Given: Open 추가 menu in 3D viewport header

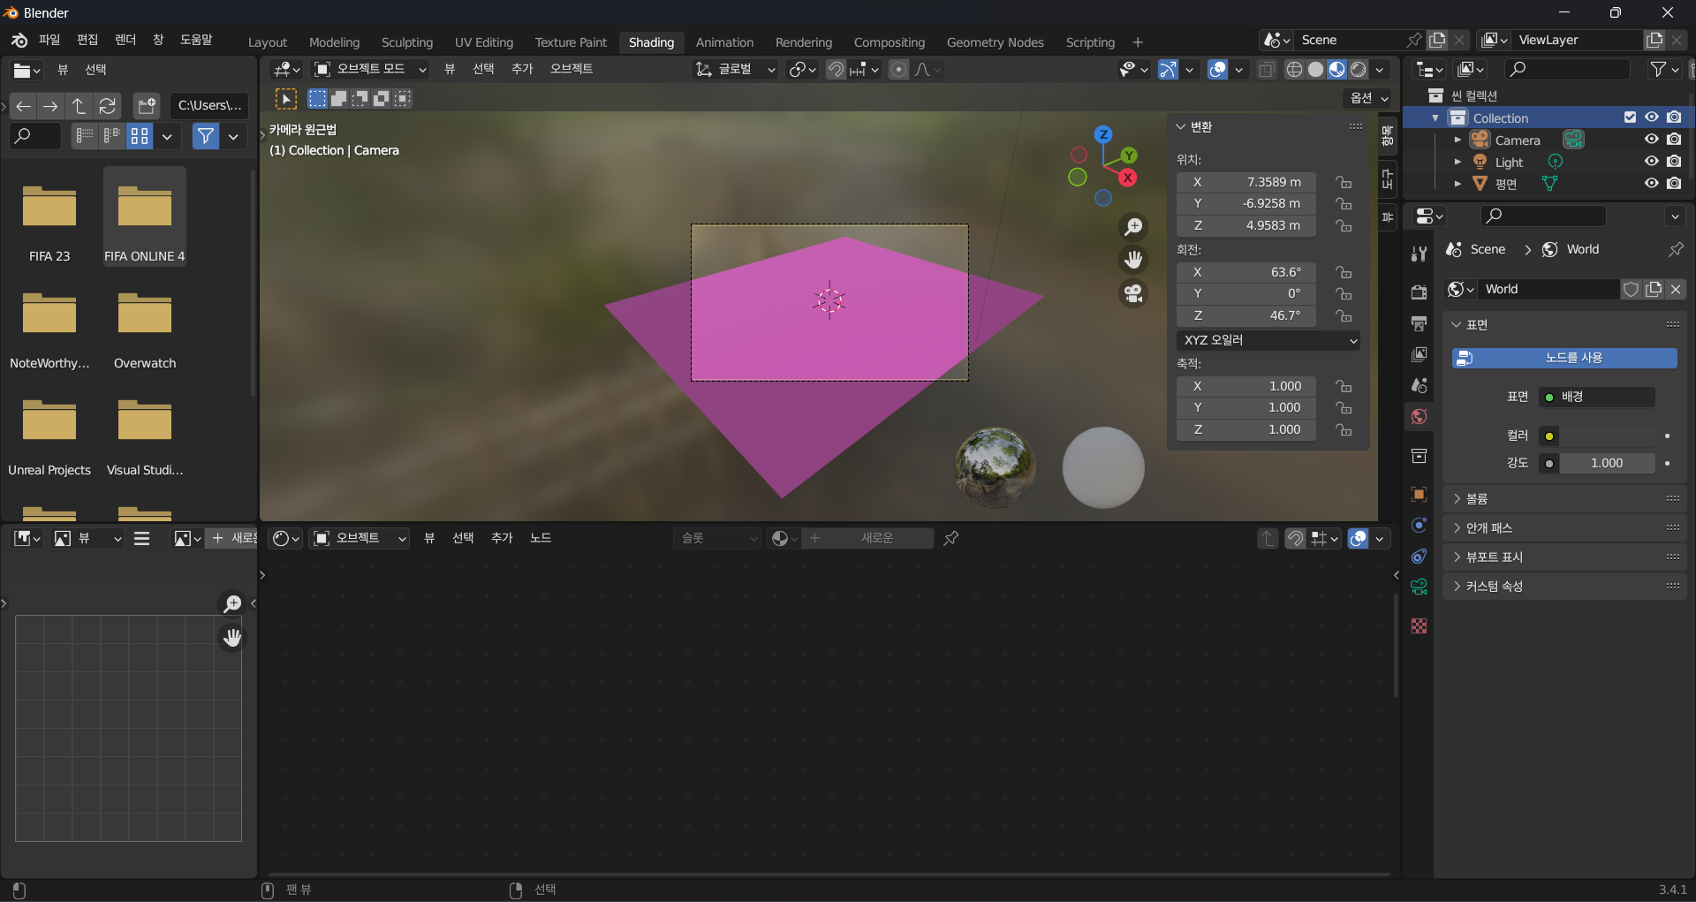Looking at the screenshot, I should pyautogui.click(x=522, y=69).
